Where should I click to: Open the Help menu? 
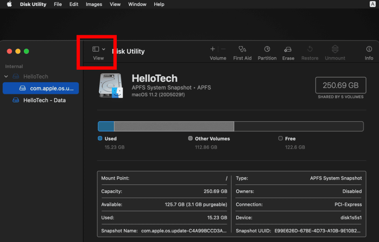(x=159, y=4)
